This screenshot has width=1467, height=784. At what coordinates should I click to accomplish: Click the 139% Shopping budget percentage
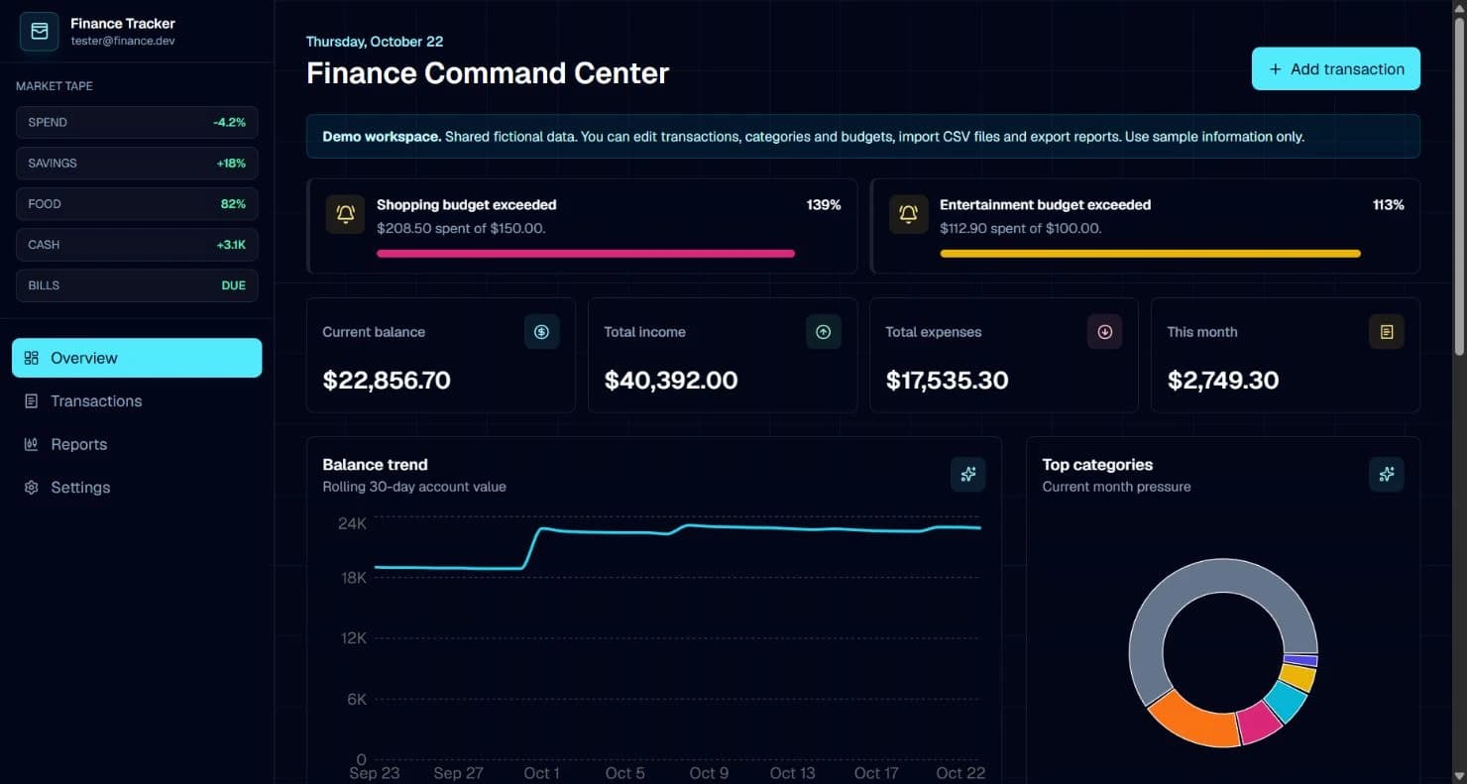[x=824, y=205]
